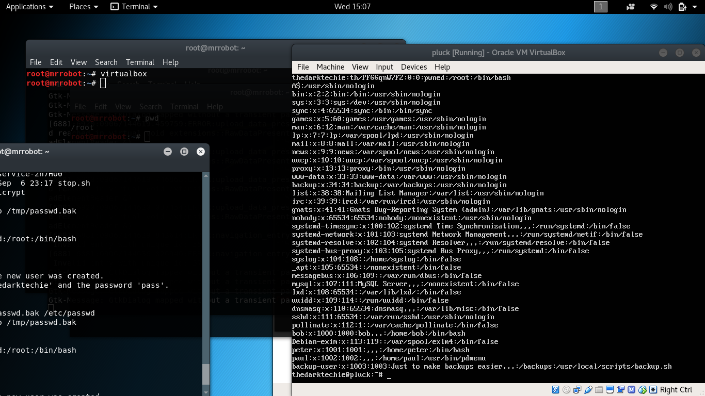Open Help menu in the VirtualBox window
This screenshot has height=396, width=705.
[442, 67]
